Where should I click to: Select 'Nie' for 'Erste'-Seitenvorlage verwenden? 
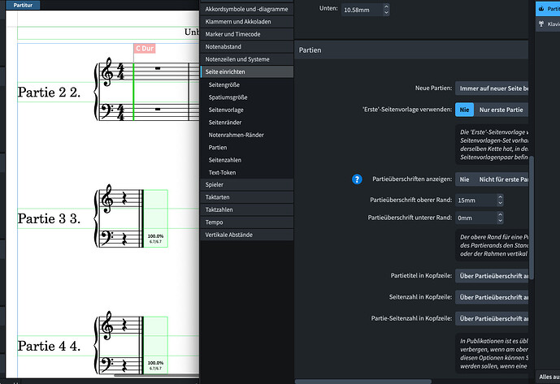click(464, 110)
